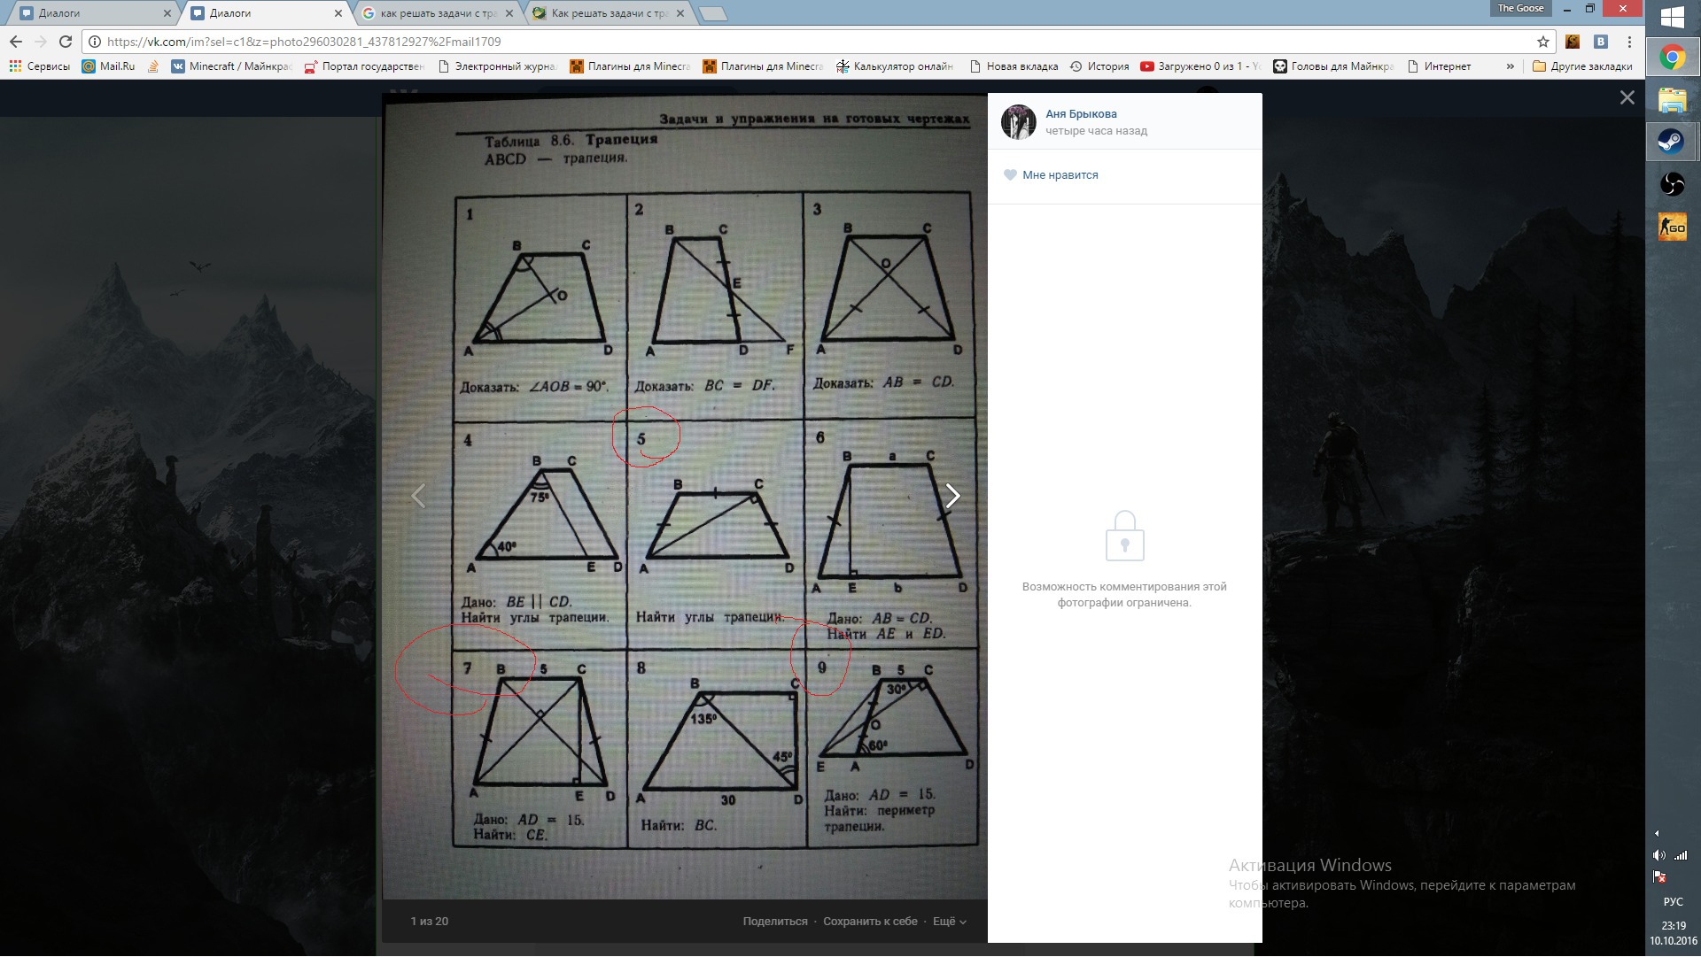
Task: Open the Другие закладки folder
Action: (x=1582, y=66)
